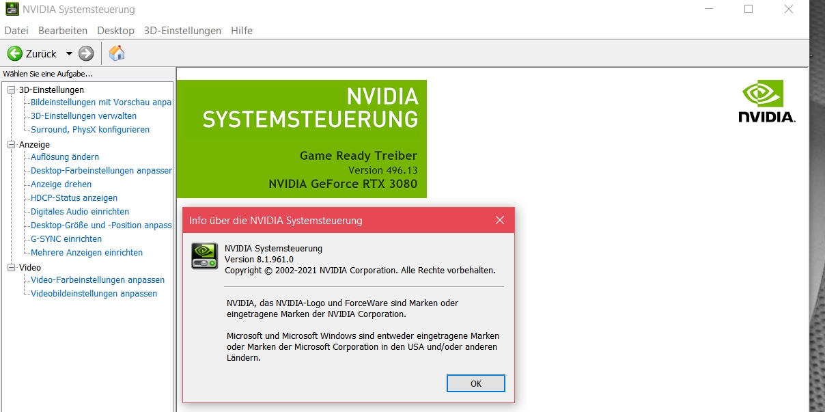Click the NVIDIA icon in the info dialog

point(204,256)
